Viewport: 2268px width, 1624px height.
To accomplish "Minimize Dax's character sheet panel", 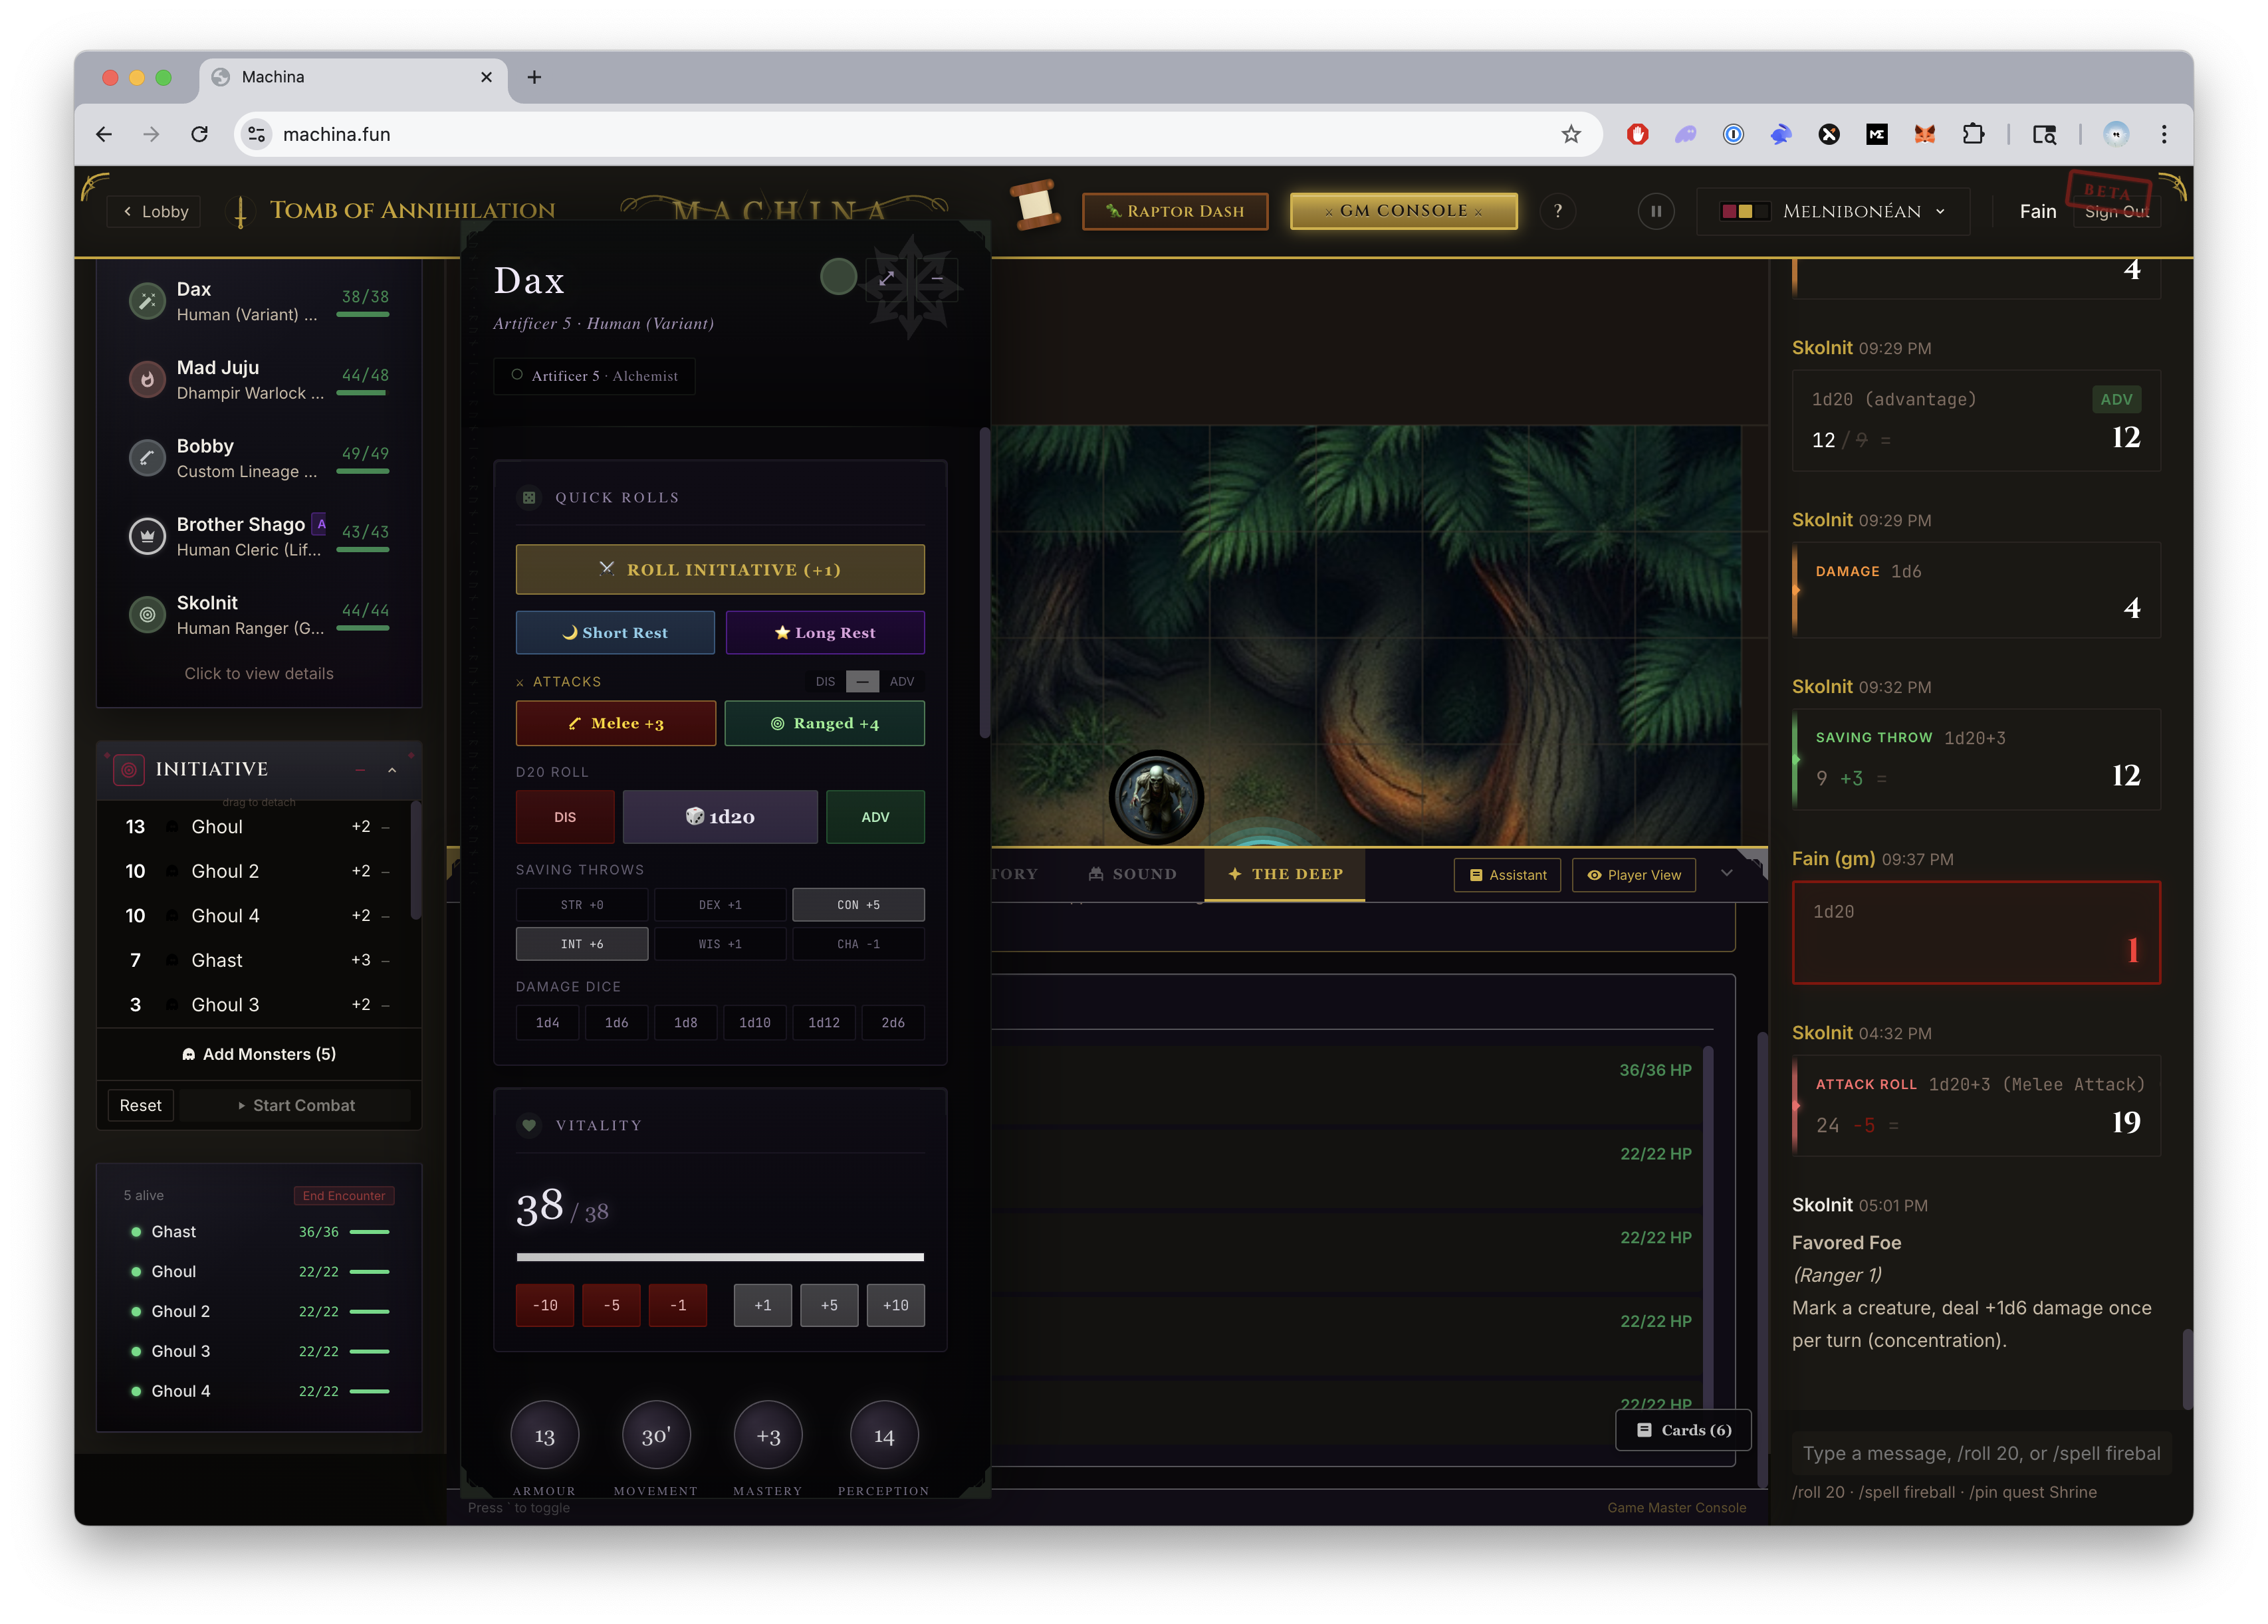I will coord(937,278).
